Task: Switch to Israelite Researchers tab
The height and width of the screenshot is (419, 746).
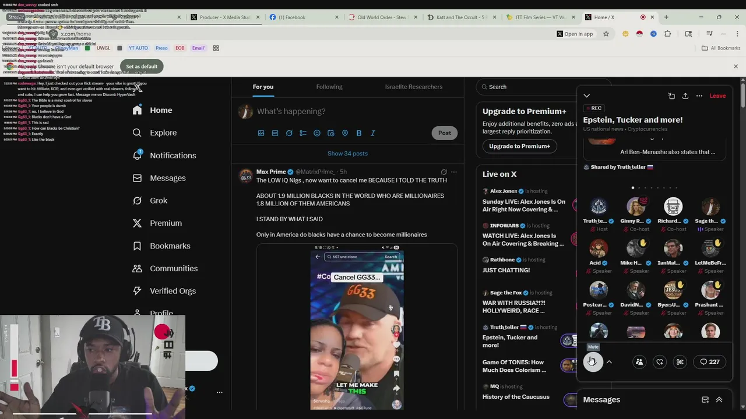Action: point(414,87)
